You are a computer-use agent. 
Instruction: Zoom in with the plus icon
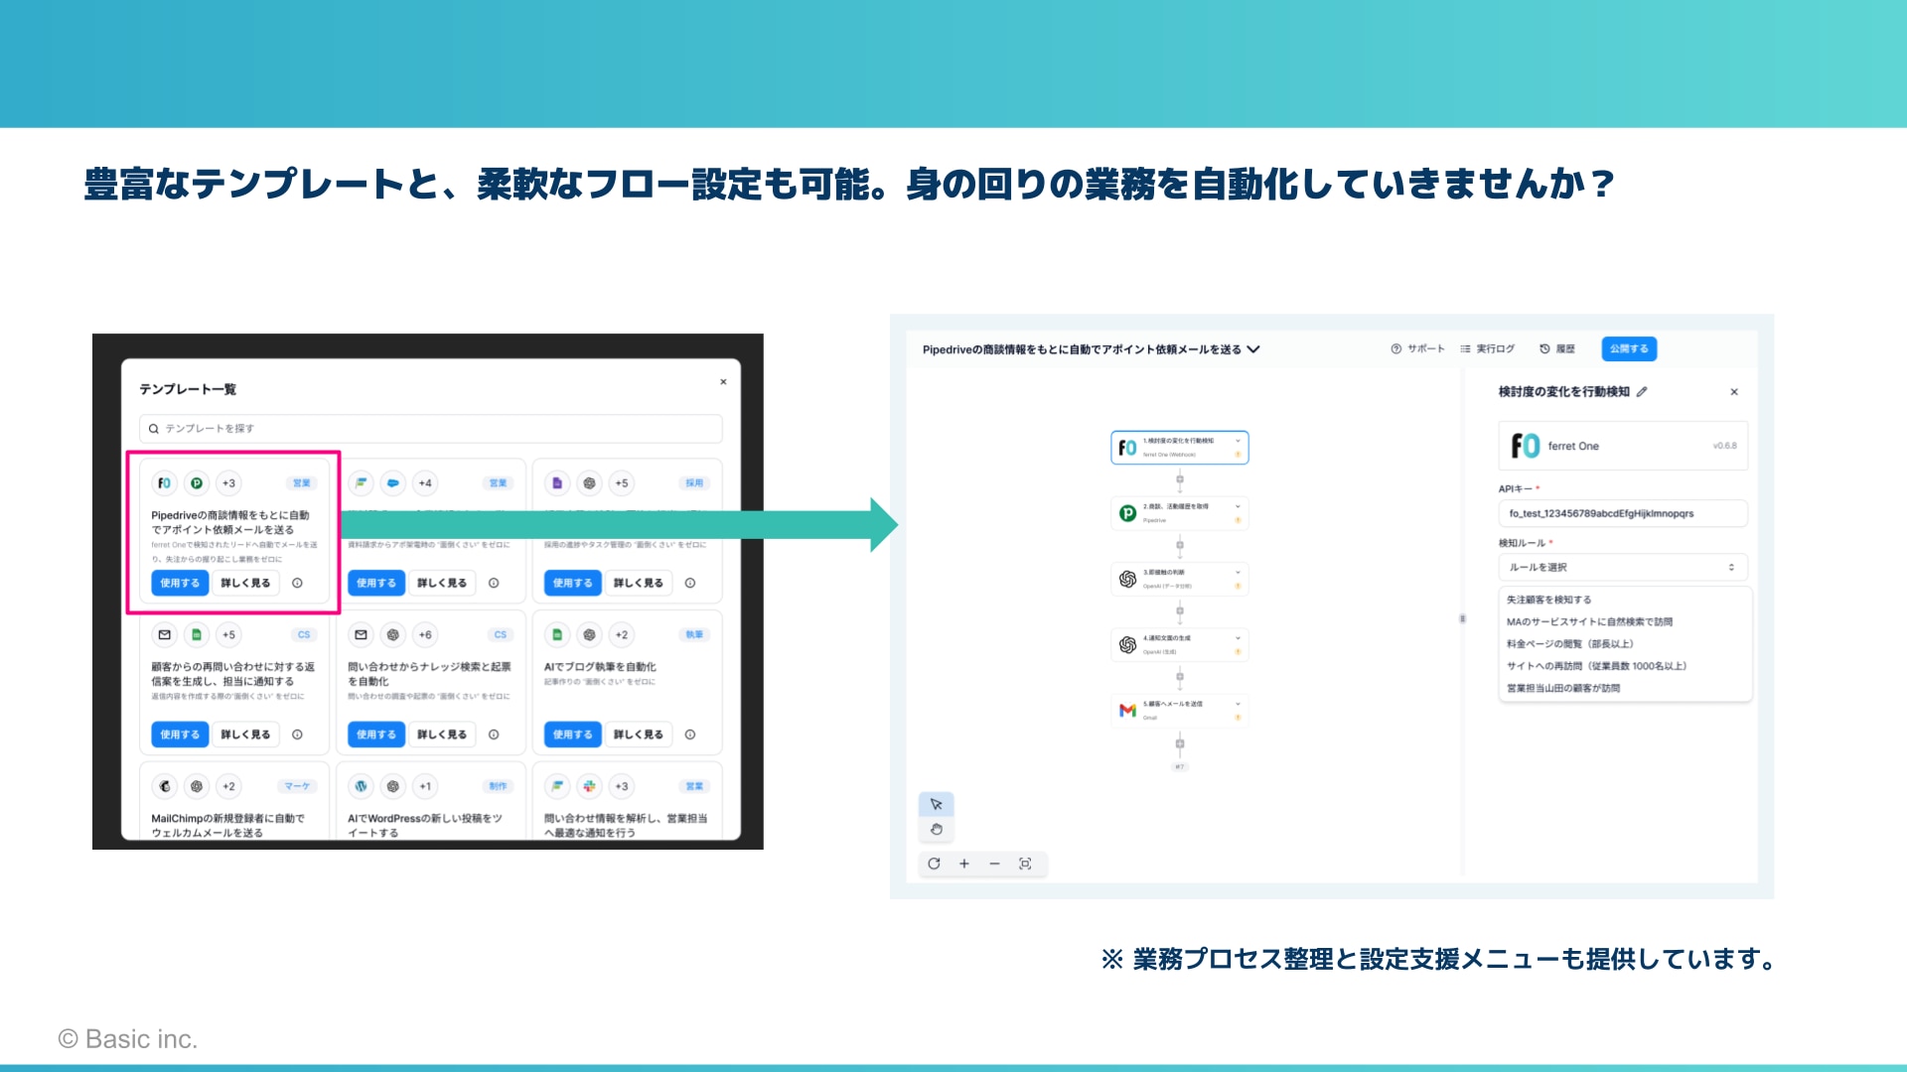(x=963, y=864)
